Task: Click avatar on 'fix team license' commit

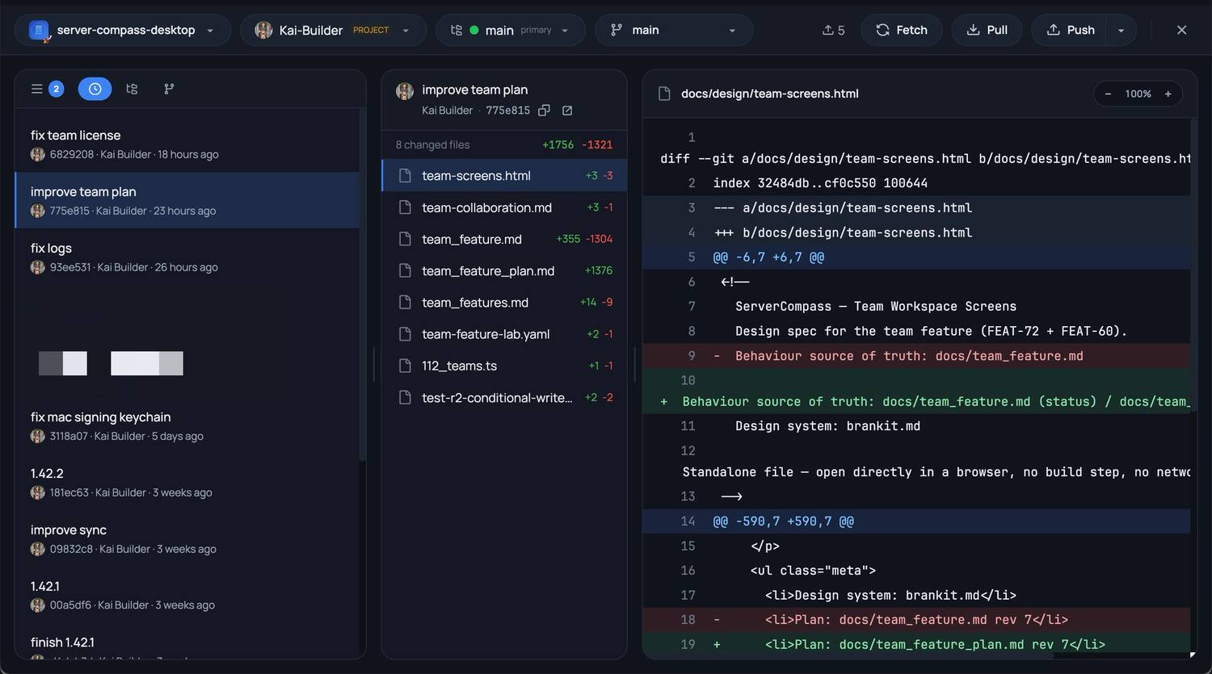Action: coord(37,154)
